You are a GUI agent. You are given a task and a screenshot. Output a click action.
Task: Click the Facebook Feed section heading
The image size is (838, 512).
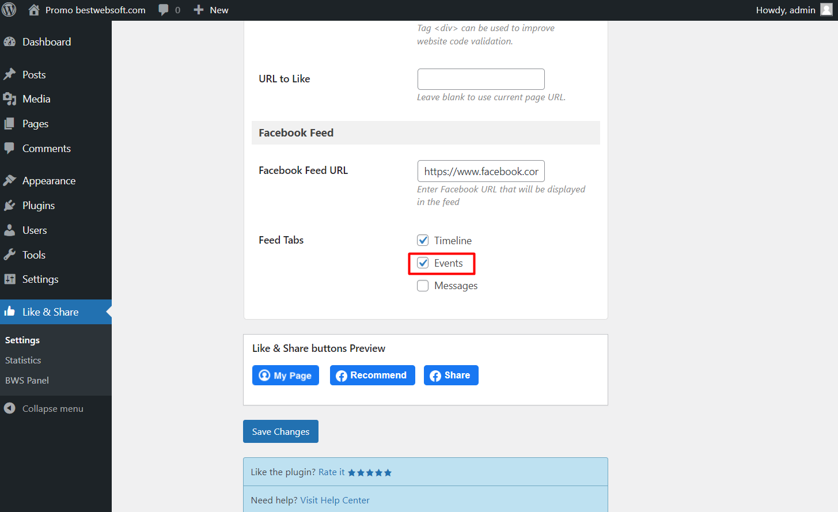click(x=296, y=132)
